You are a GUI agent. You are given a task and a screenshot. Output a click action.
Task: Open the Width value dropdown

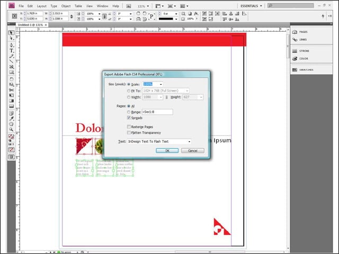pyautogui.click(x=160, y=97)
